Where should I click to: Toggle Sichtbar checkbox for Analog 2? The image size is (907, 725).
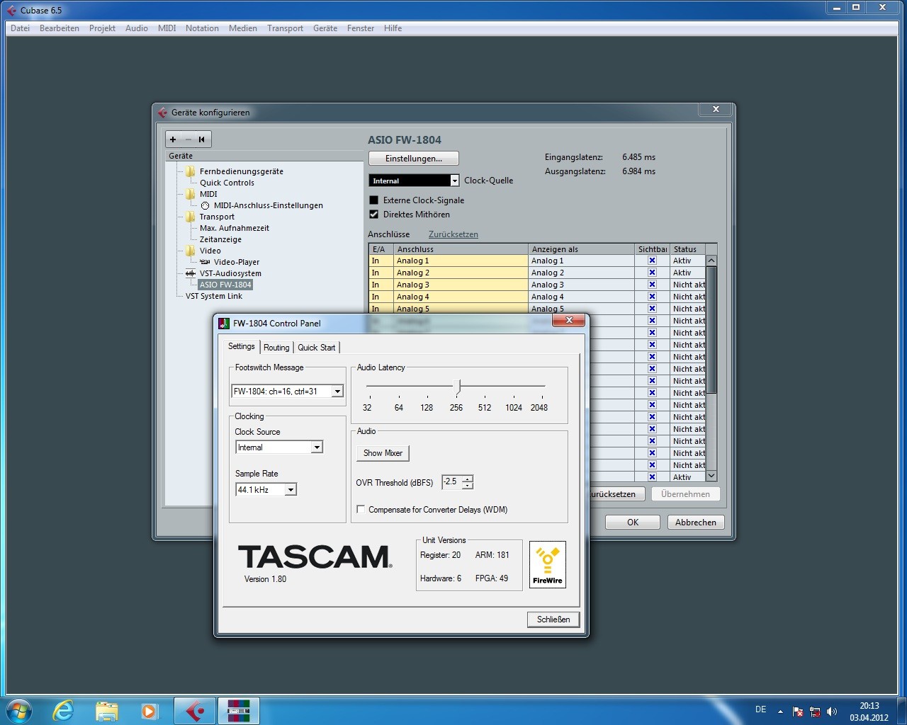coord(652,273)
